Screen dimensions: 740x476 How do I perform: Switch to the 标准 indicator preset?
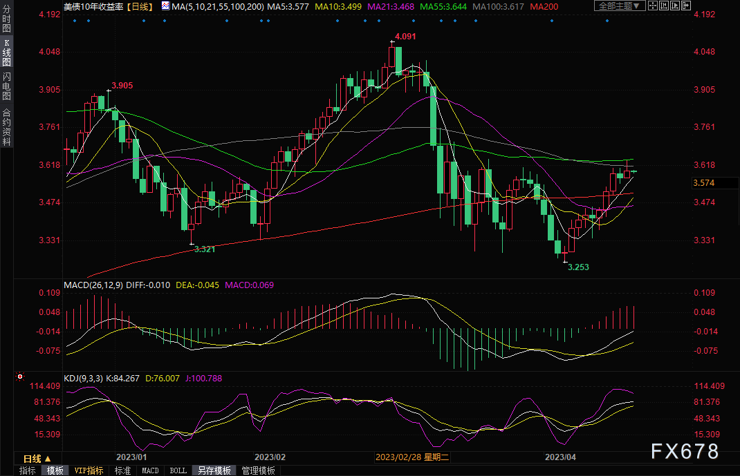coord(122,470)
